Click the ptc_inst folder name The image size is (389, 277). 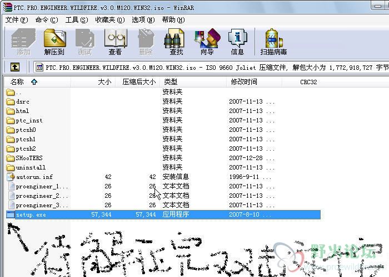click(29, 121)
